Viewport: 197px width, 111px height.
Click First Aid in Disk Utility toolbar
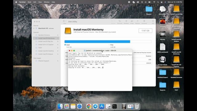pyautogui.click(x=120, y=22)
